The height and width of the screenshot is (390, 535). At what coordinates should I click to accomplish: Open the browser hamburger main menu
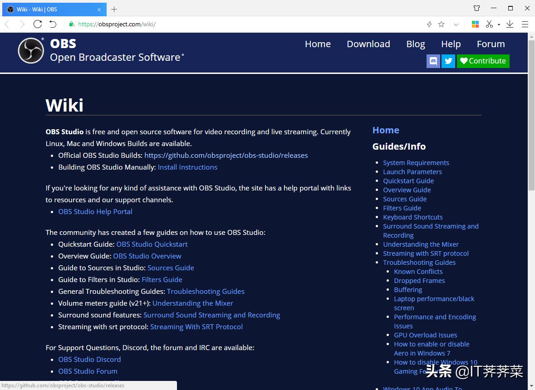coord(525,24)
